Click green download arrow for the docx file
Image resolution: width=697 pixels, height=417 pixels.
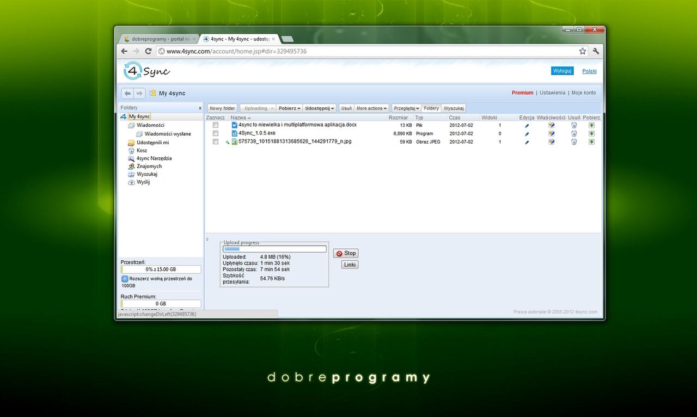click(x=591, y=125)
